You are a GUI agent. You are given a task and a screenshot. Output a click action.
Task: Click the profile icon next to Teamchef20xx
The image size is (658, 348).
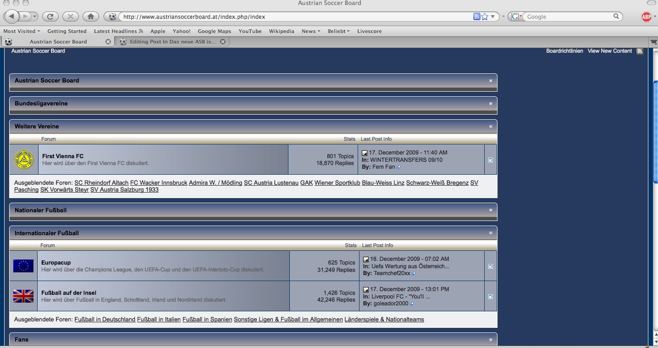[x=414, y=274]
